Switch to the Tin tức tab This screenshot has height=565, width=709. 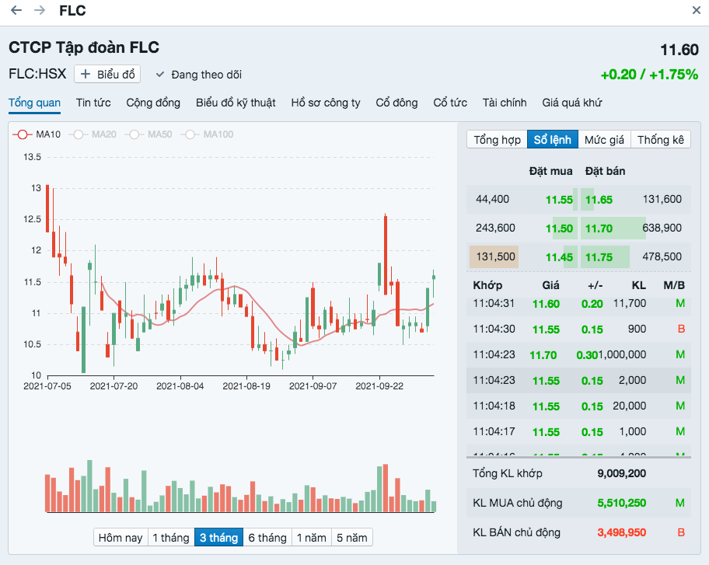(93, 103)
